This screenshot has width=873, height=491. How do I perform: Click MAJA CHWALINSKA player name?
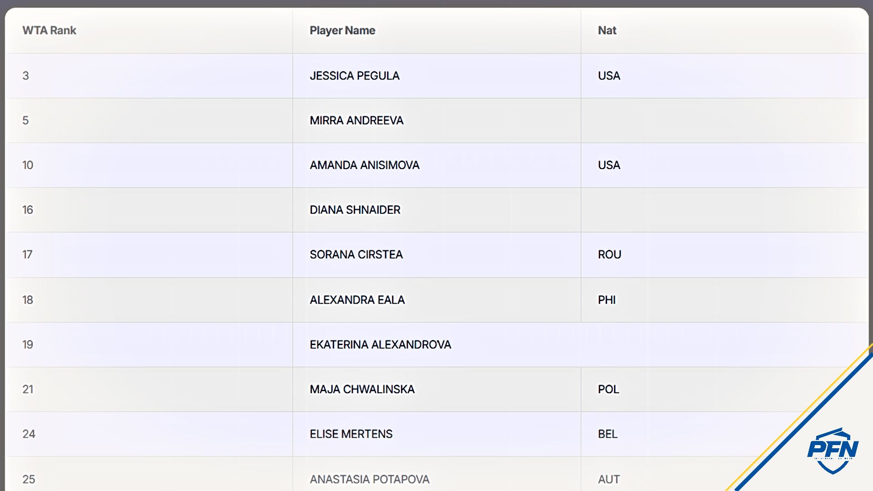362,389
